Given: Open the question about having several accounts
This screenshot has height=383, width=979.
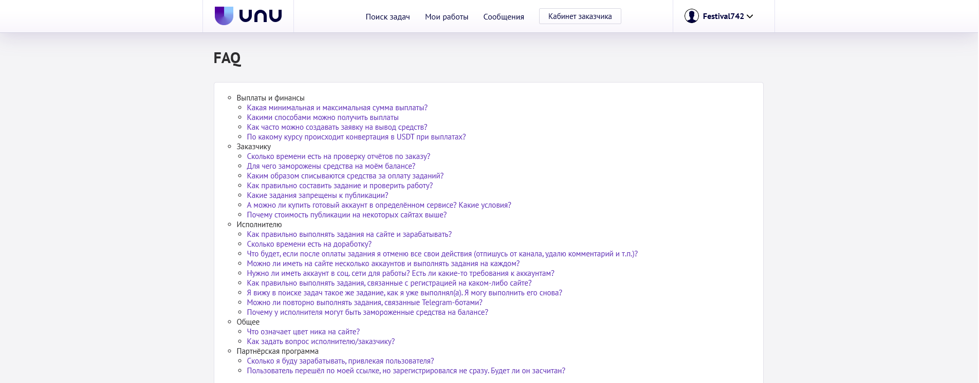Looking at the screenshot, I should click(x=383, y=264).
